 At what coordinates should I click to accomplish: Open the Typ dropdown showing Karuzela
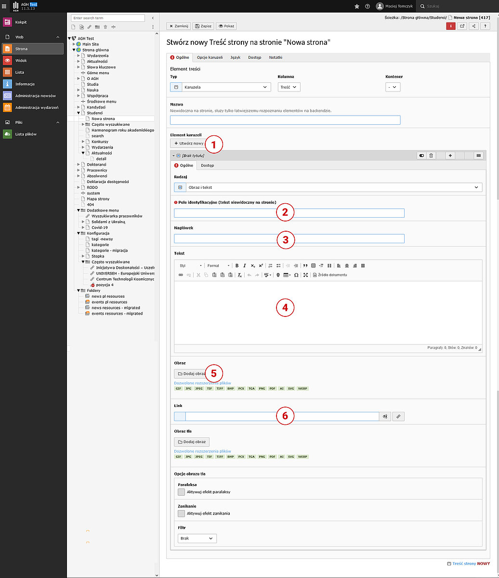(x=221, y=87)
